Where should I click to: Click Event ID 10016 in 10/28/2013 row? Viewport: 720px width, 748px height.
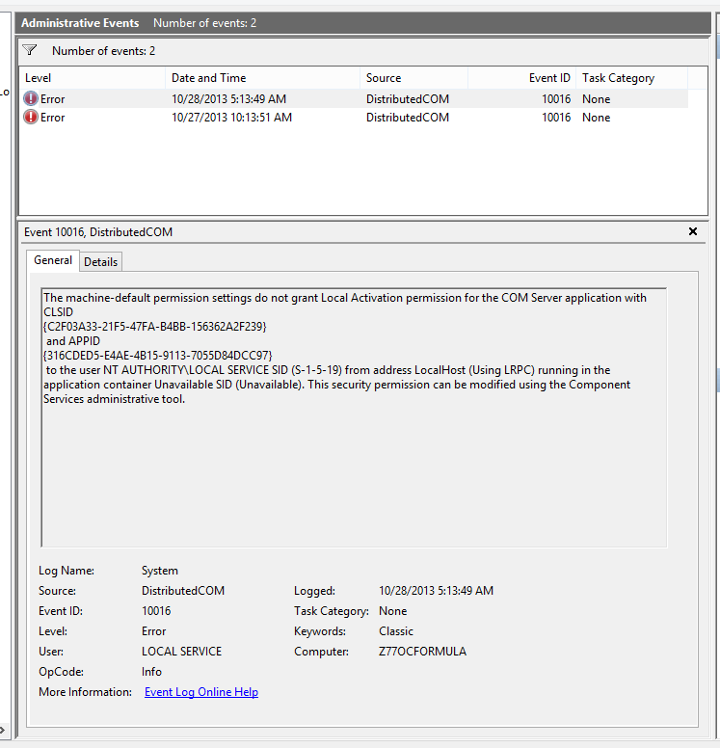[556, 98]
